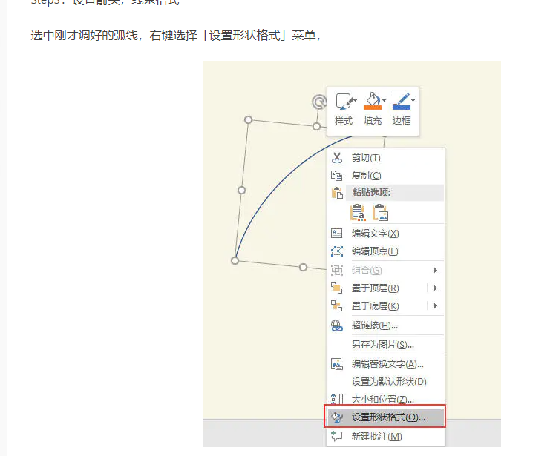
Task: Pick the orange fill color bar
Action: coord(373,108)
